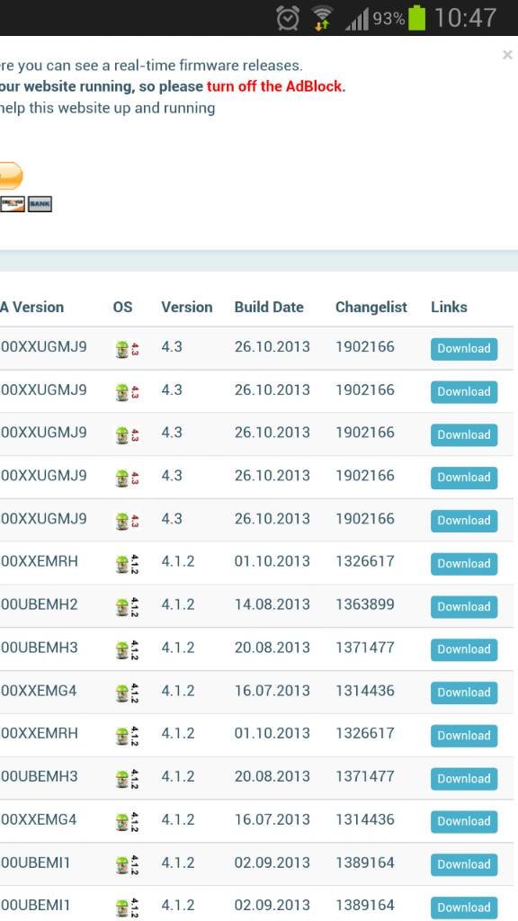Tap the 10:47 clock in status bar
Screen dimensions: 518x921
[x=465, y=18]
